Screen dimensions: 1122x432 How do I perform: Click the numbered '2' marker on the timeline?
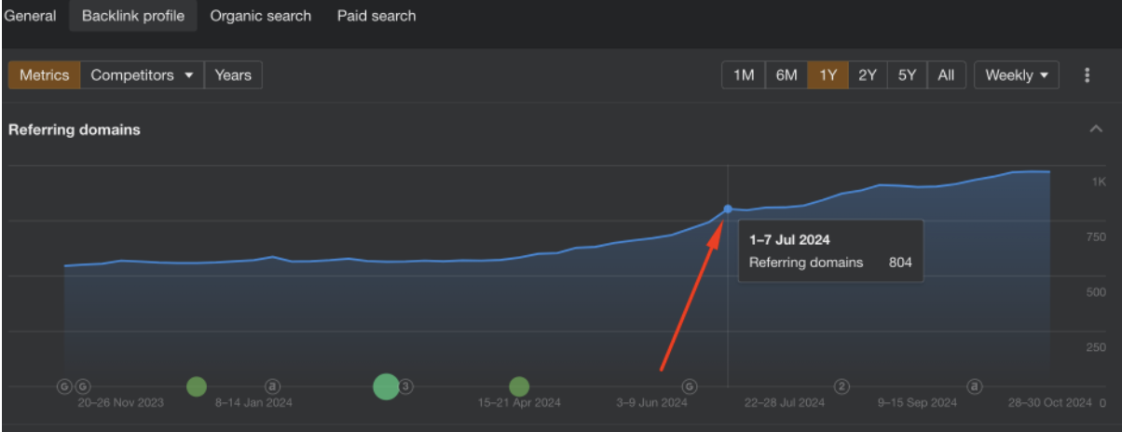[841, 386]
